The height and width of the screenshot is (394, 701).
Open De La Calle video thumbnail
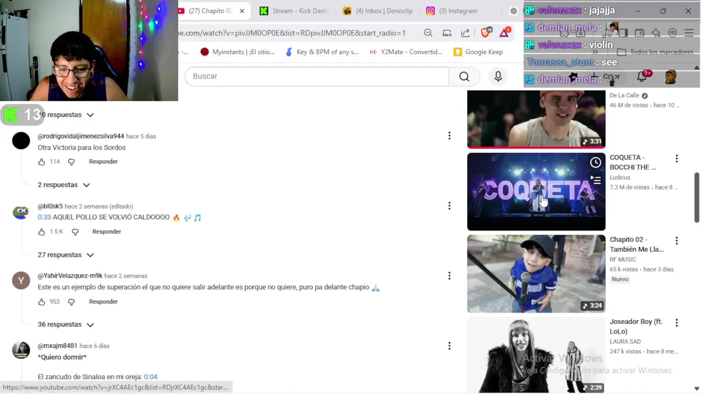pyautogui.click(x=536, y=119)
